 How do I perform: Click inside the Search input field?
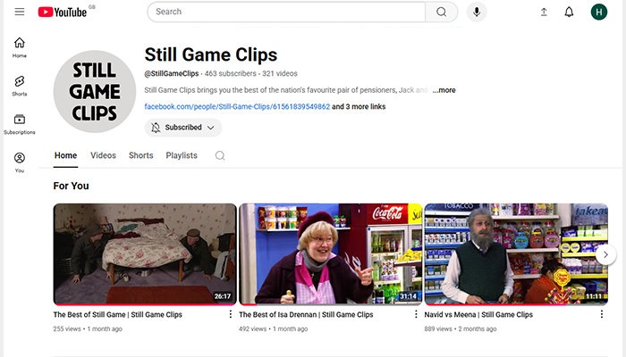[x=286, y=12]
